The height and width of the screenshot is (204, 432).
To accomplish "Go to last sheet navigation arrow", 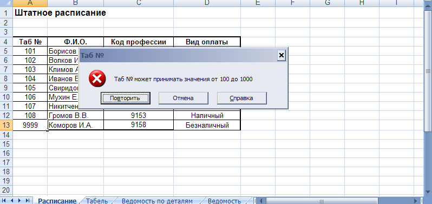I will 27,201.
